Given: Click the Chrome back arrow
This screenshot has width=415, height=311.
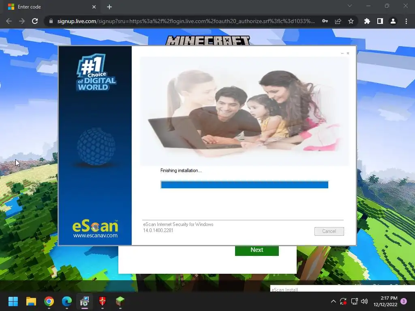Looking at the screenshot, I should click(x=9, y=21).
